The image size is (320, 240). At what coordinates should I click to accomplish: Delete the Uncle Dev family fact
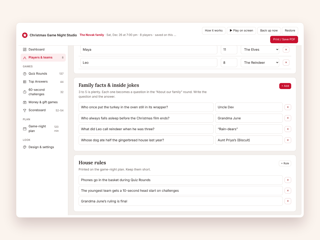pos(288,107)
